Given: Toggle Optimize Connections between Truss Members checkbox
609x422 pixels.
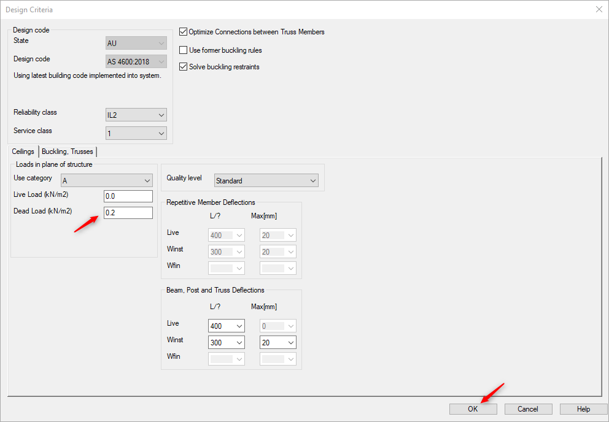Looking at the screenshot, I should tap(183, 32).
